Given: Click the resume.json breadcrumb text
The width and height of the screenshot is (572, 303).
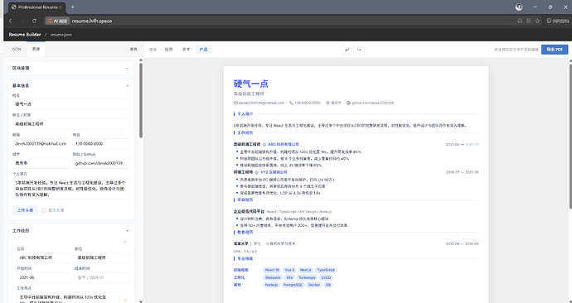Looking at the screenshot, I should click(61, 35).
